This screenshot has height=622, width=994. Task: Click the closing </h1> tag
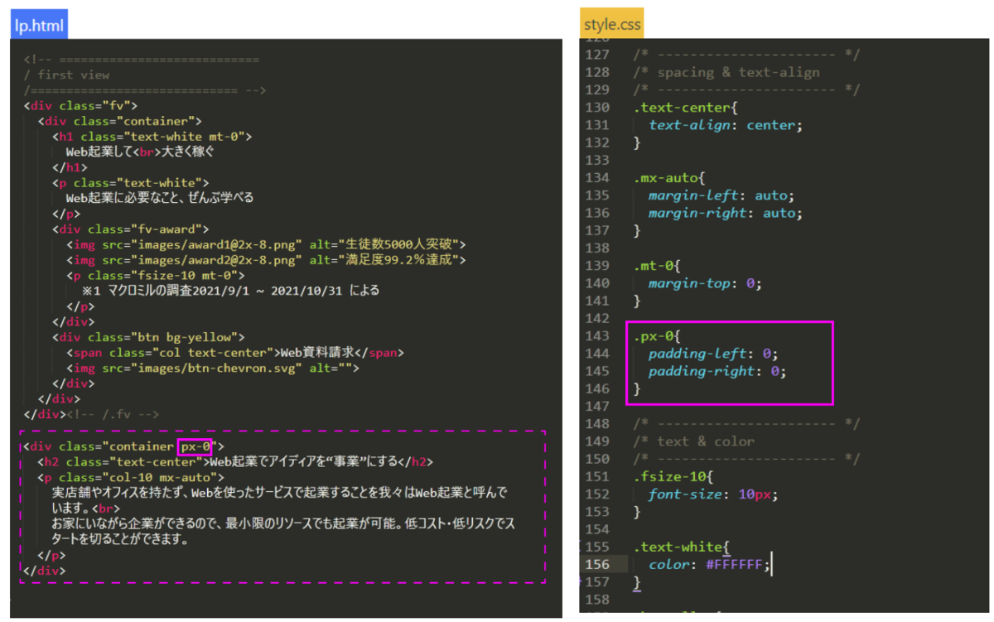[69, 167]
